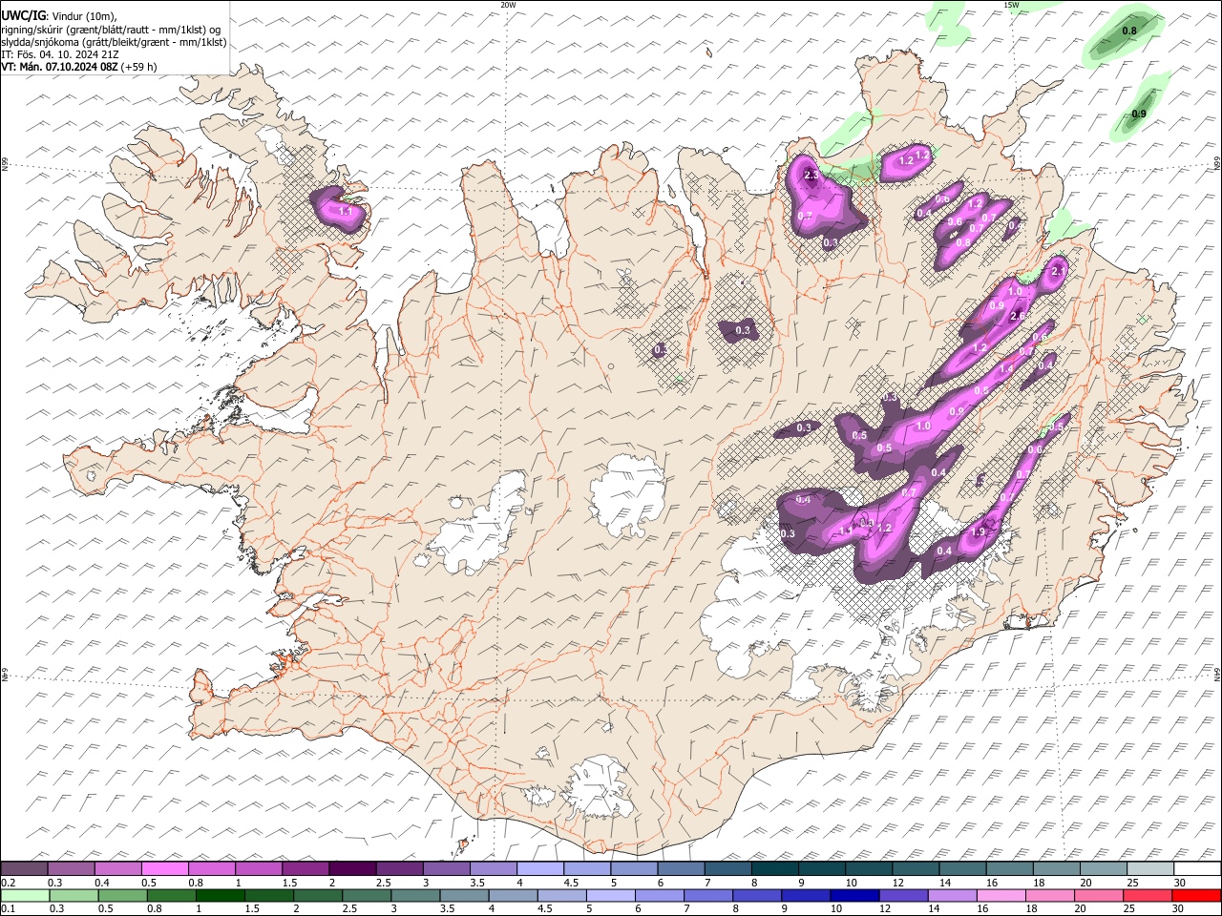
Task: Select the 2.6 snow value on the map
Action: [x=1017, y=316]
